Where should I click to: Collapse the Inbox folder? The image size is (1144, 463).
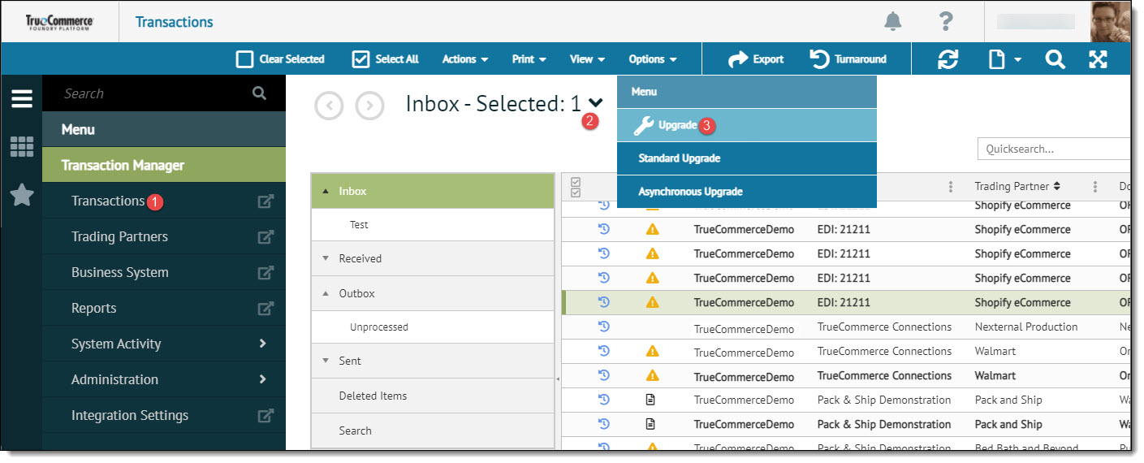click(326, 192)
